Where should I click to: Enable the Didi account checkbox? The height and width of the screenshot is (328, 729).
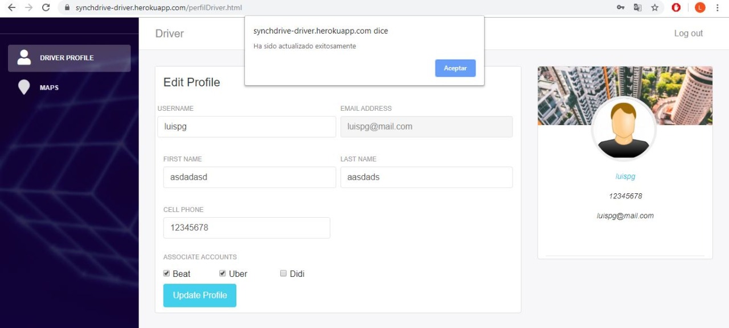284,273
